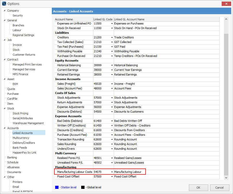This screenshot has width=233, height=194.
Task: Open Bank Feeds options
Action: [x=20, y=148]
